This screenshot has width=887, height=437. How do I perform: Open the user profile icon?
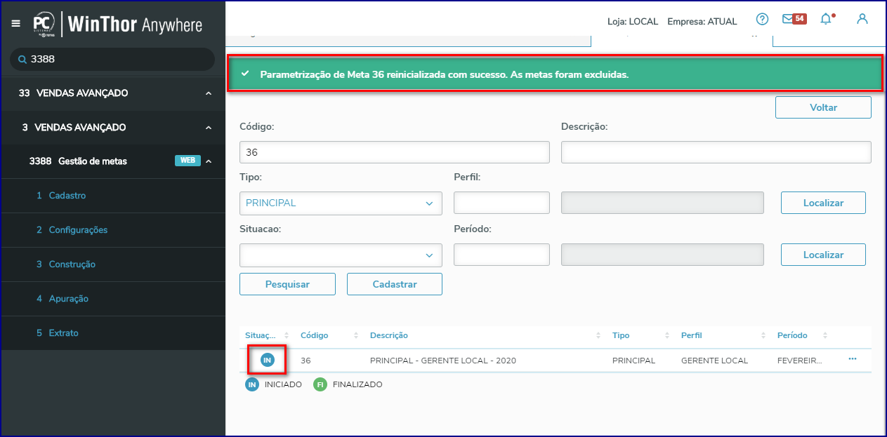(x=862, y=19)
